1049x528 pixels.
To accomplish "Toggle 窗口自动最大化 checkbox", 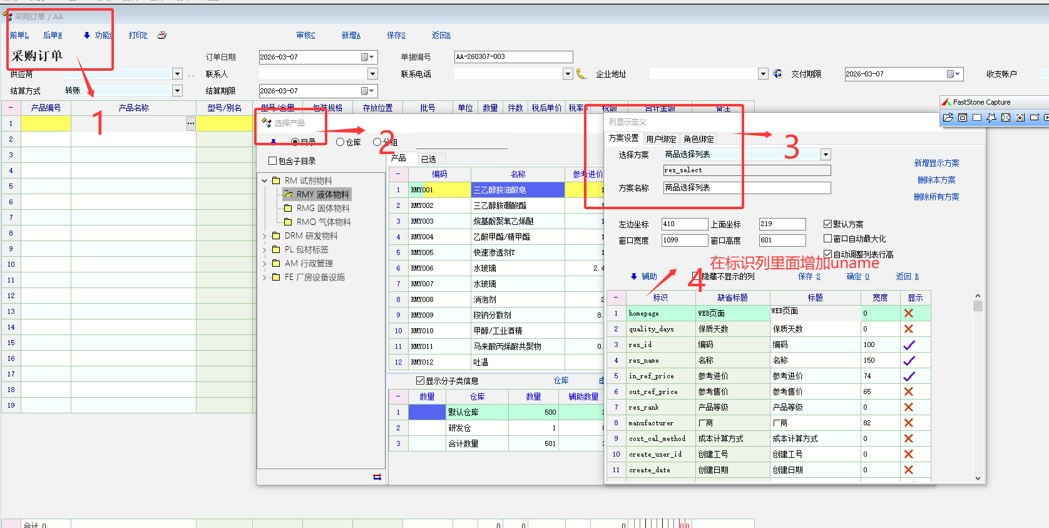I will [827, 239].
